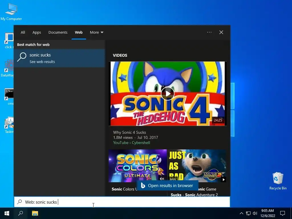Open the Action Center notifications icon
Viewport: 292px width, 219px height.
pos(283,213)
